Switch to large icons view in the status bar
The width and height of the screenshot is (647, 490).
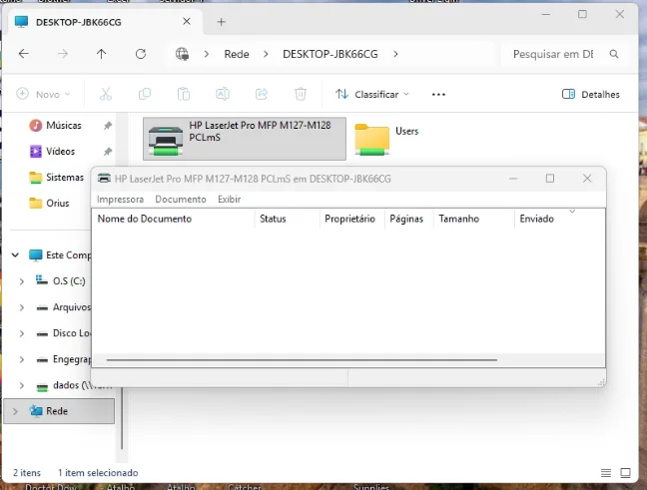[626, 473]
